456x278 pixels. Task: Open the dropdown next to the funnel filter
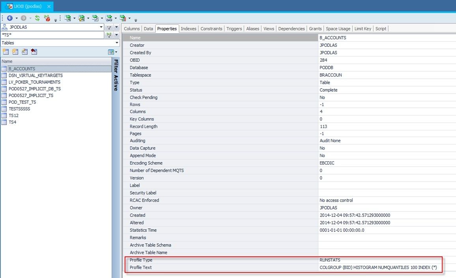(x=117, y=27)
